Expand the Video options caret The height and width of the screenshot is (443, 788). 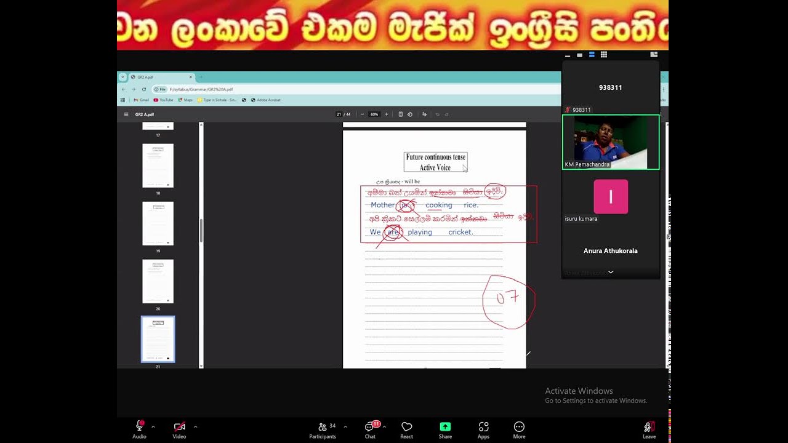pyautogui.click(x=196, y=426)
